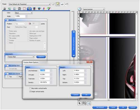
Task: Click the preview vertical scrollbar
Action: coord(137,56)
